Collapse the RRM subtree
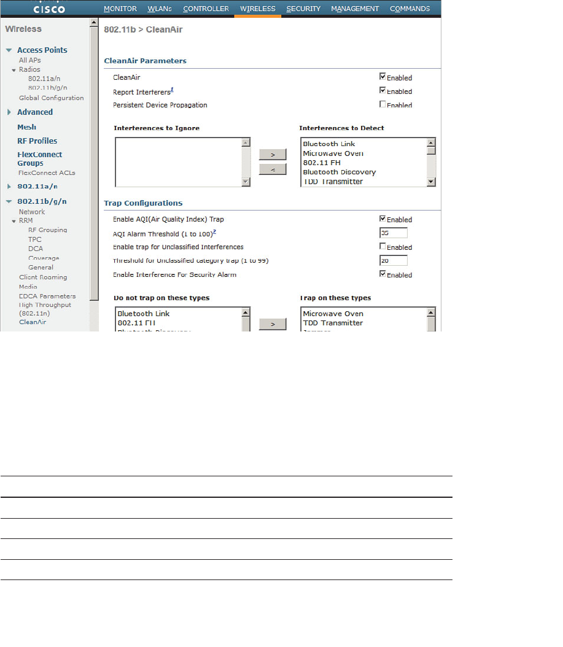563x647 pixels. [14, 221]
